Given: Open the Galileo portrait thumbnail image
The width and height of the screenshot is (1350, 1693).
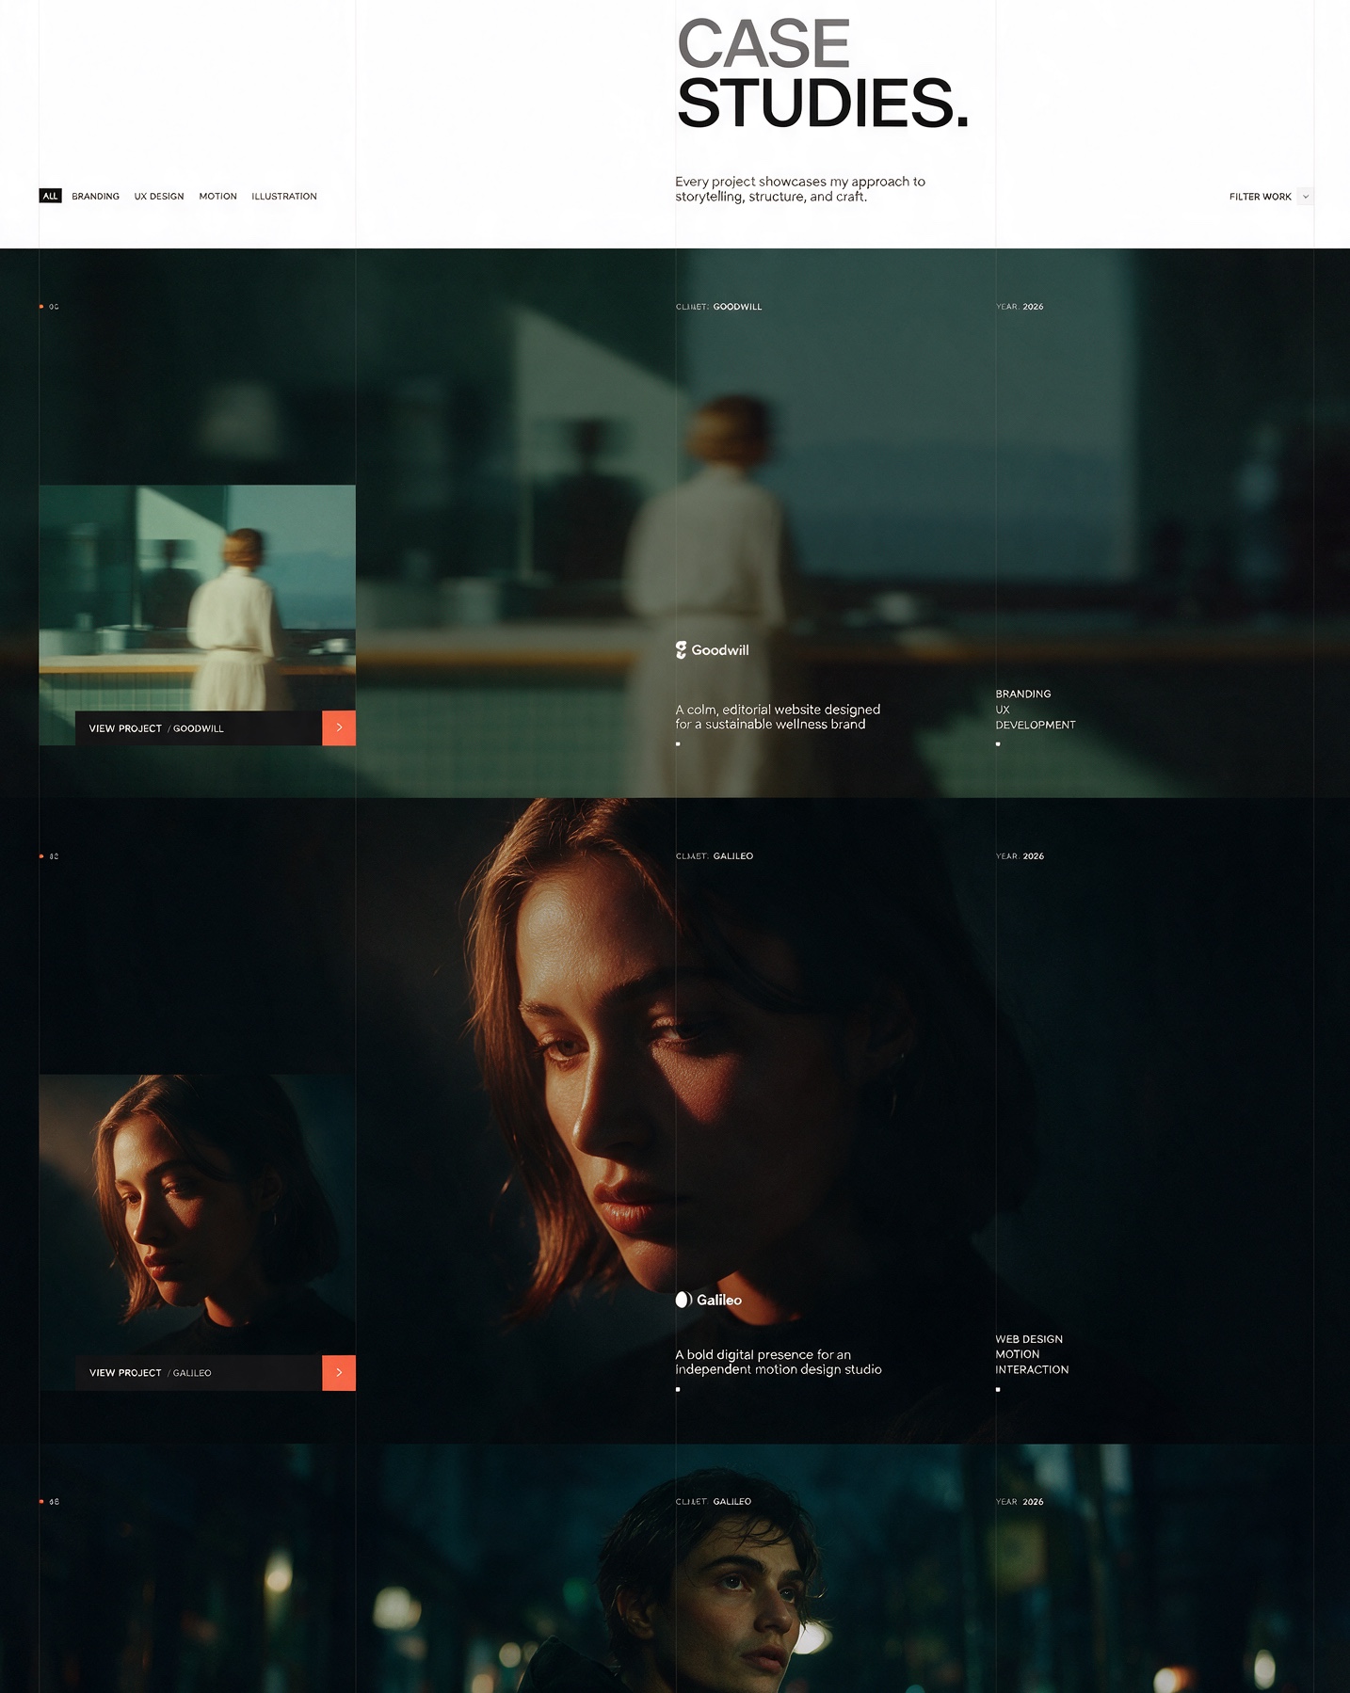Looking at the screenshot, I should [198, 1215].
